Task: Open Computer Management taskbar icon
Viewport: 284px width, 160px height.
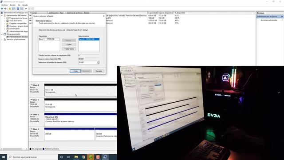Action: point(105,157)
